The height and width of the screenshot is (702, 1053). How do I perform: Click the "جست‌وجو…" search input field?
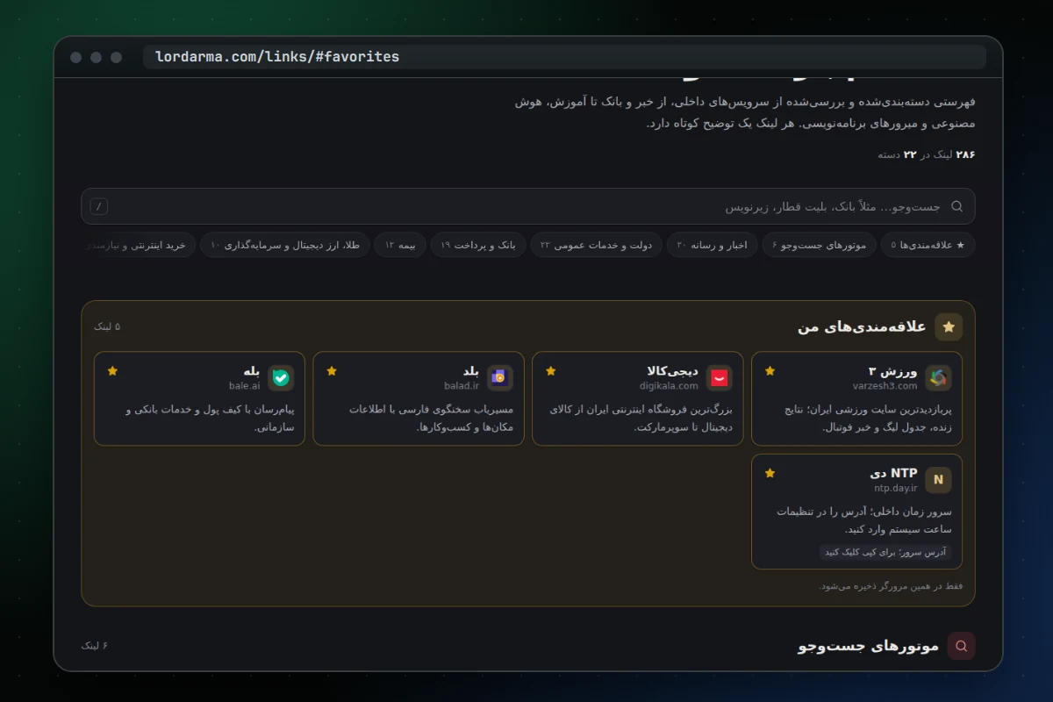[x=528, y=206]
